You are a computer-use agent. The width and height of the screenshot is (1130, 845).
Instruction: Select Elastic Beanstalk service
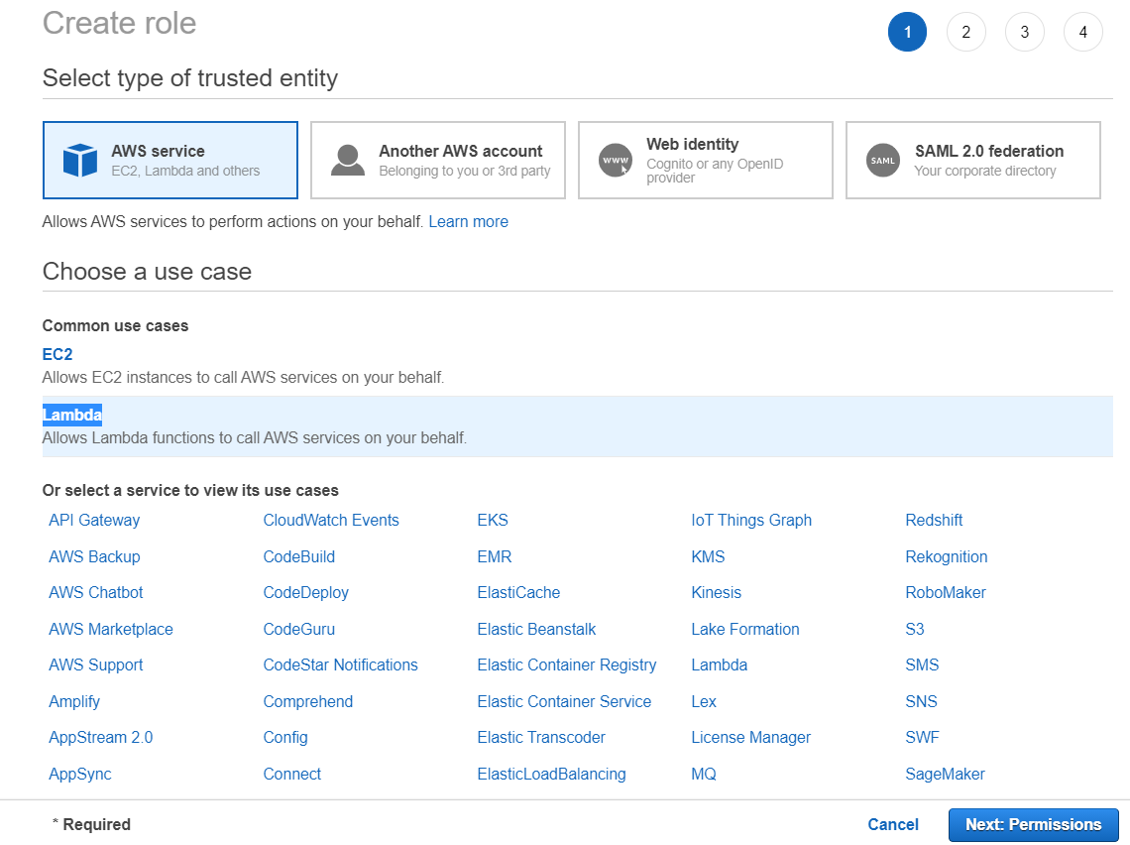coord(537,630)
